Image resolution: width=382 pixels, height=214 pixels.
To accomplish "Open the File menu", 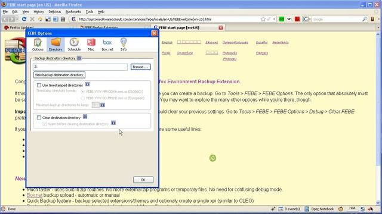I will click(5, 12).
